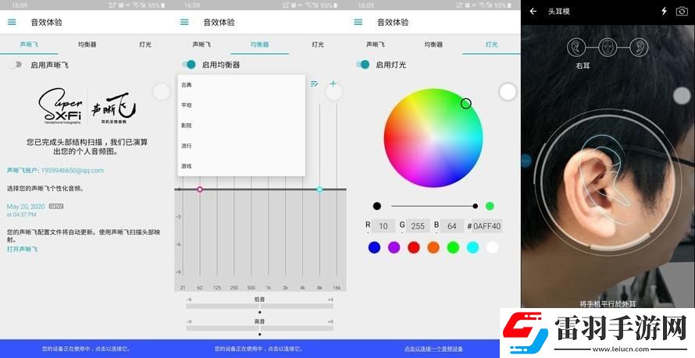Enable the 启用声晰飞 switch

coord(15,65)
